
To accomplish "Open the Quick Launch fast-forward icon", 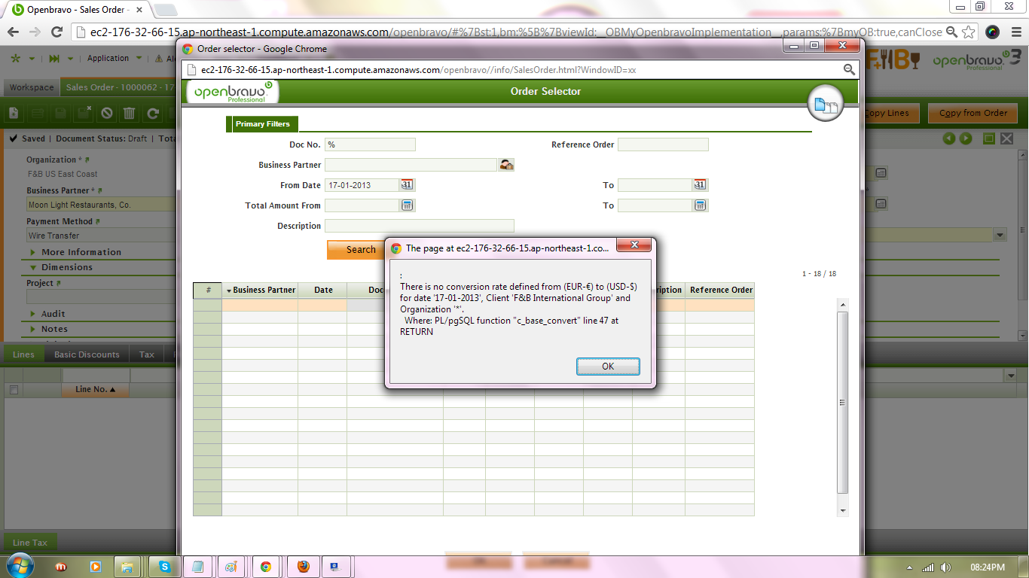I will (x=54, y=59).
